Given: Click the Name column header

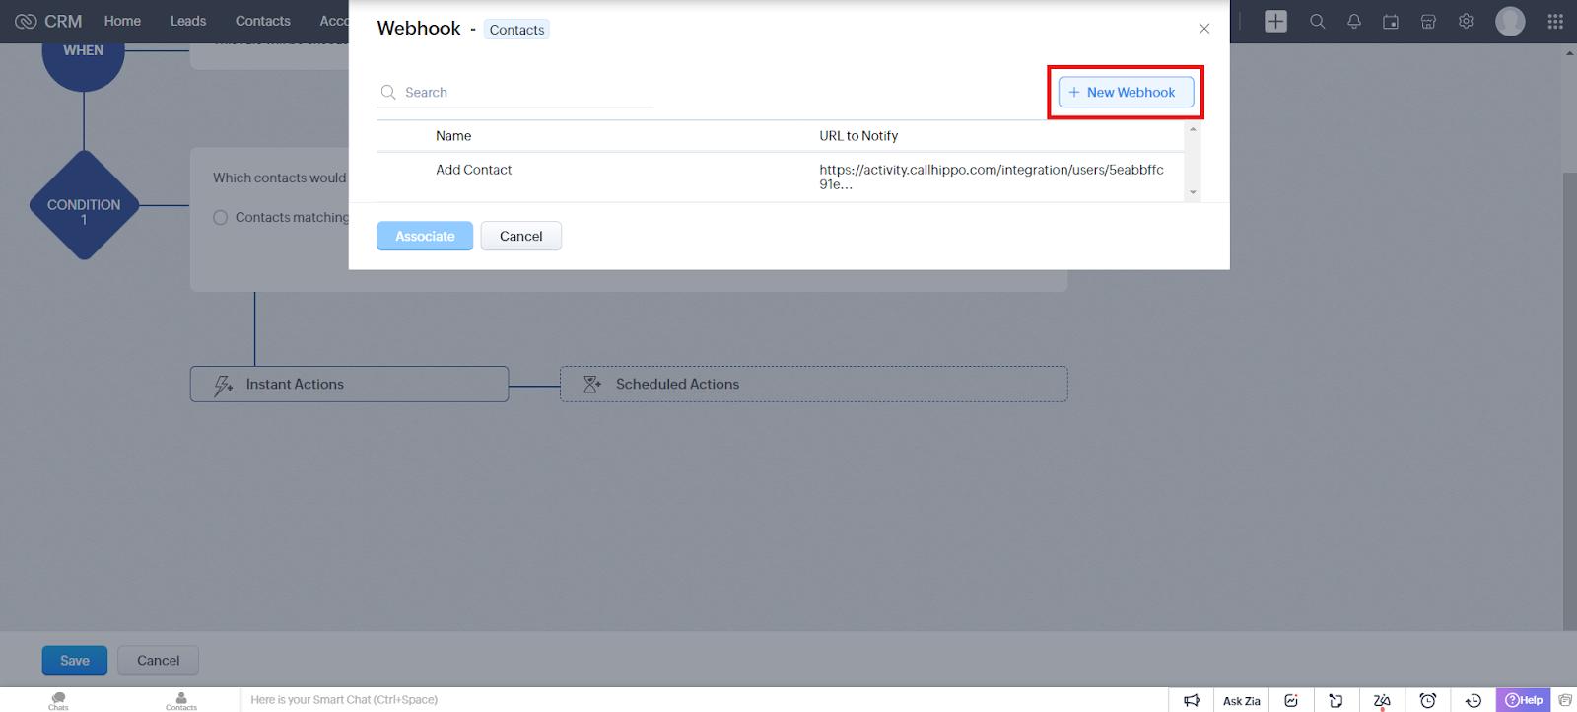Looking at the screenshot, I should pyautogui.click(x=453, y=136).
